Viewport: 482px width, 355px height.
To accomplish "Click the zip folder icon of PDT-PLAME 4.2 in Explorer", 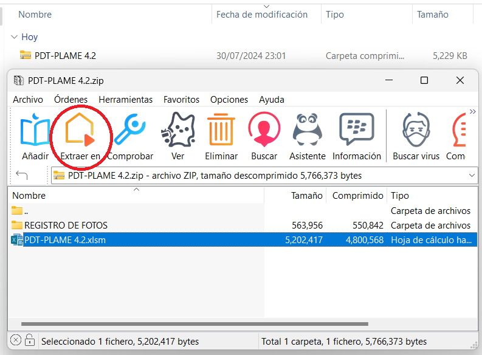I will (26, 55).
